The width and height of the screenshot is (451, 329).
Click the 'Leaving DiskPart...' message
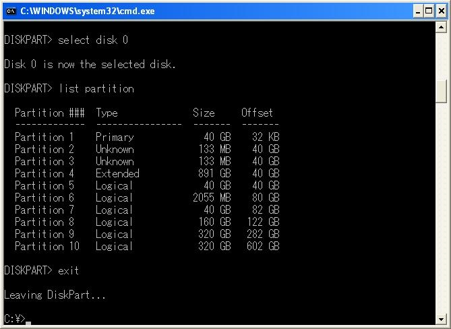click(55, 295)
